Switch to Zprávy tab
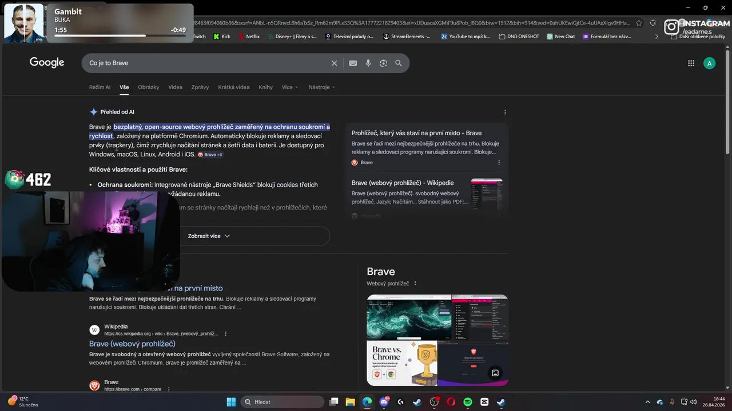 point(200,87)
